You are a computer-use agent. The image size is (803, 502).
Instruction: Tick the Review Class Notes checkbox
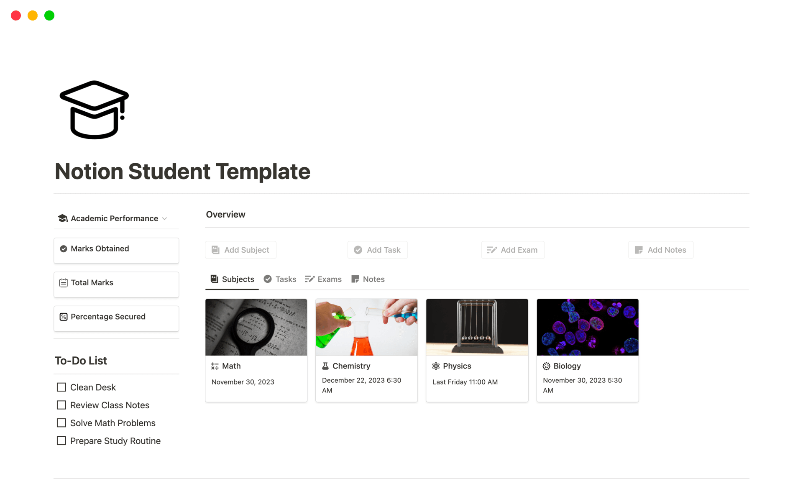click(61, 405)
